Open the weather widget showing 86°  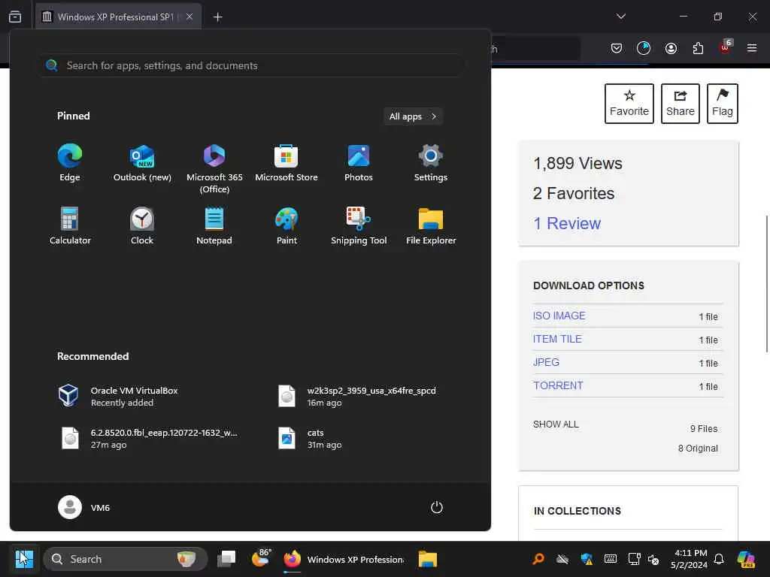[x=261, y=559]
